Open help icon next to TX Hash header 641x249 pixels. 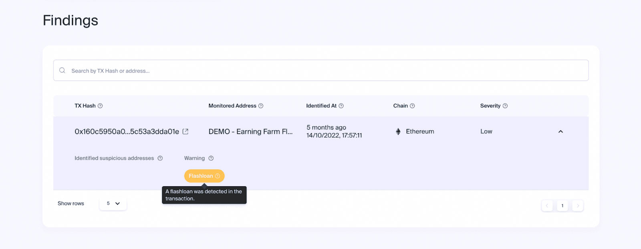100,106
